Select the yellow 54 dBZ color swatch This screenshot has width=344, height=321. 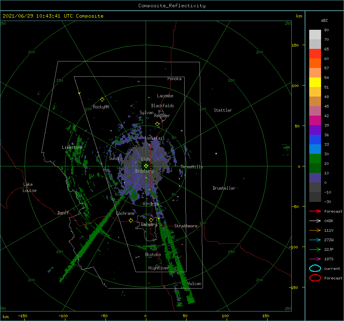coord(315,82)
